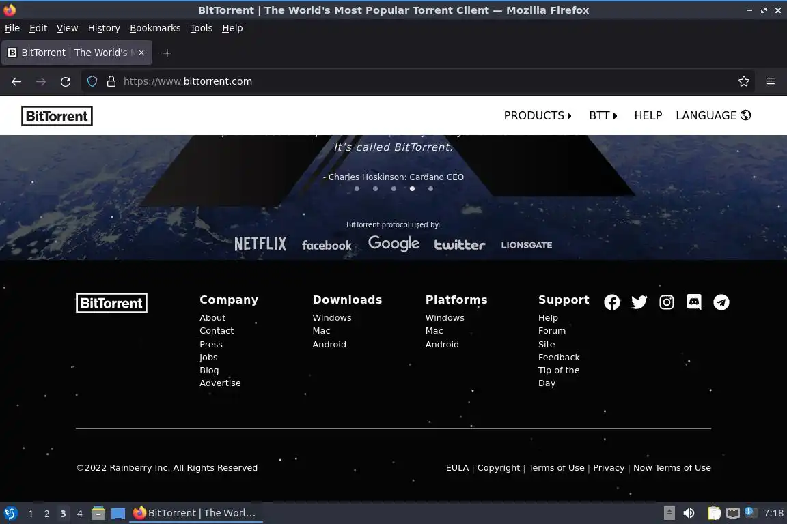Open the Twitter bird icon in footer
Viewport: 787px width, 524px height.
point(639,302)
